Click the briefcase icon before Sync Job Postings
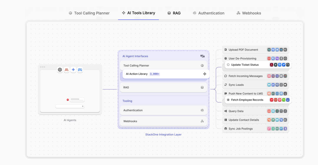 click(x=226, y=129)
